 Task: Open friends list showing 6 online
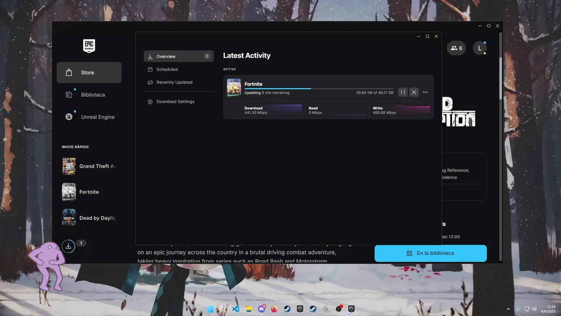point(456,48)
